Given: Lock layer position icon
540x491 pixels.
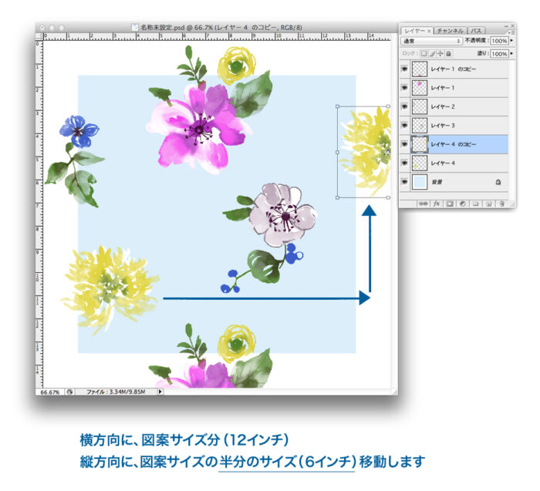Looking at the screenshot, I should (x=440, y=54).
